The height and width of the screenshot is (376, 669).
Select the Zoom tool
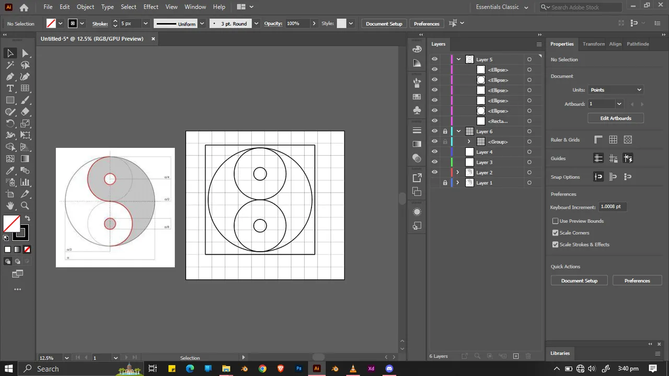(25, 206)
